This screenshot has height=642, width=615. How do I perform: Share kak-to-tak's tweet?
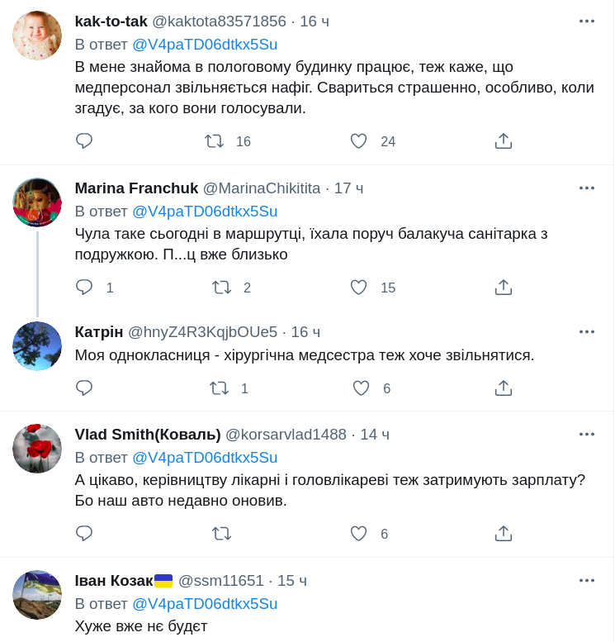504,141
